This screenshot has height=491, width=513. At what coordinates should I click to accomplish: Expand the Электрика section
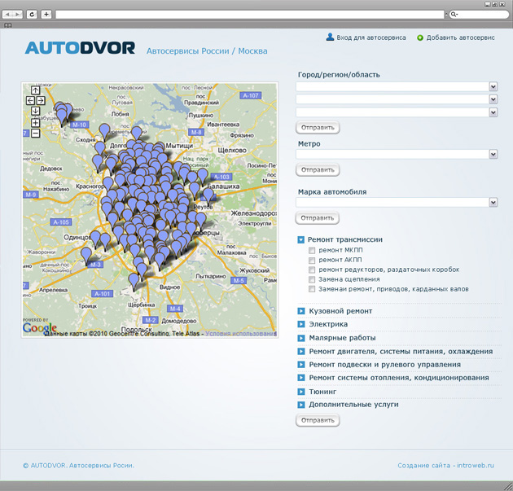pos(301,324)
